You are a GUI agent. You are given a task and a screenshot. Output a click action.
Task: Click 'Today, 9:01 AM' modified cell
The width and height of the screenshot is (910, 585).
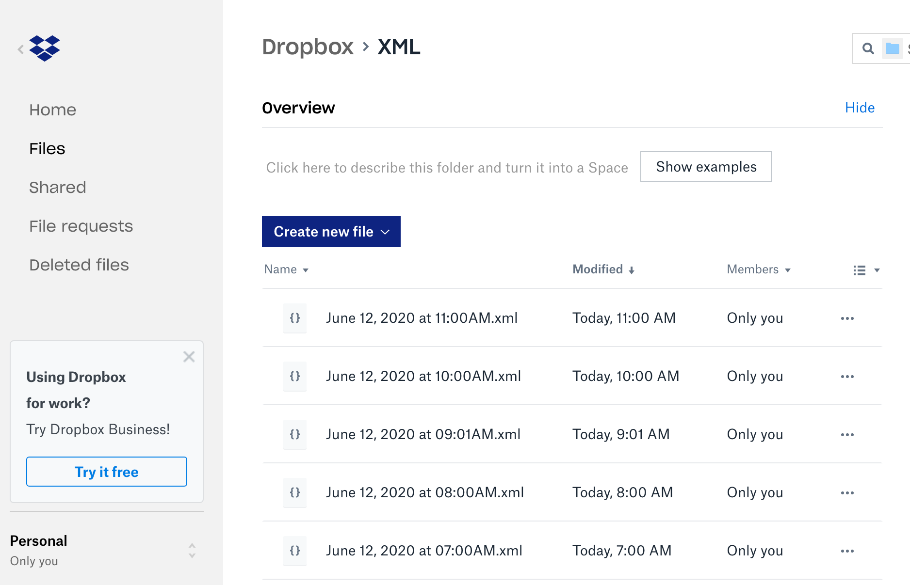coord(621,434)
